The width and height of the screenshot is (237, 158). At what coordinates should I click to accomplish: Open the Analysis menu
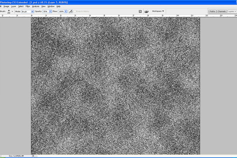[36, 6]
